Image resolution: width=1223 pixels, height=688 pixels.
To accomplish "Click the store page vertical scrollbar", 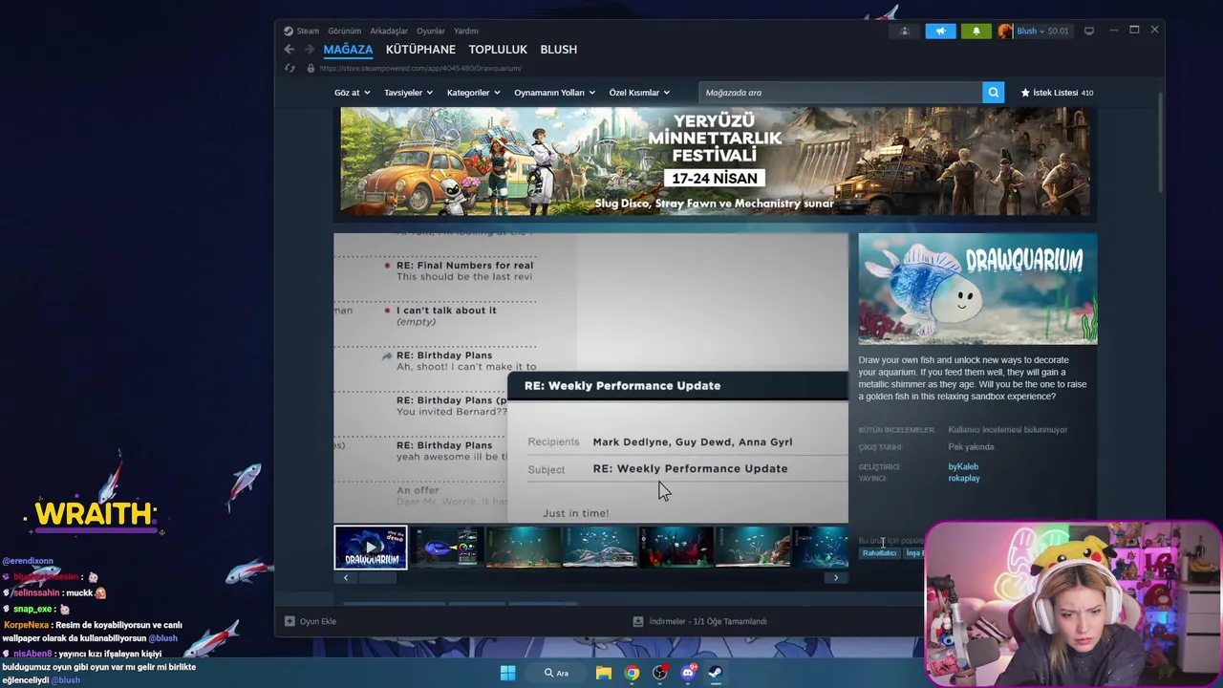I will (x=1160, y=141).
